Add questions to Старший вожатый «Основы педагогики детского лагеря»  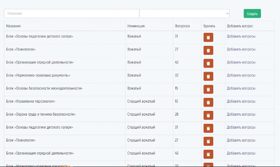[x=241, y=127]
